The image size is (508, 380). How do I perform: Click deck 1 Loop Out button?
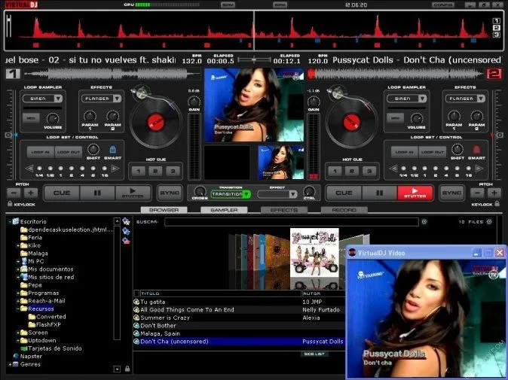(69, 152)
